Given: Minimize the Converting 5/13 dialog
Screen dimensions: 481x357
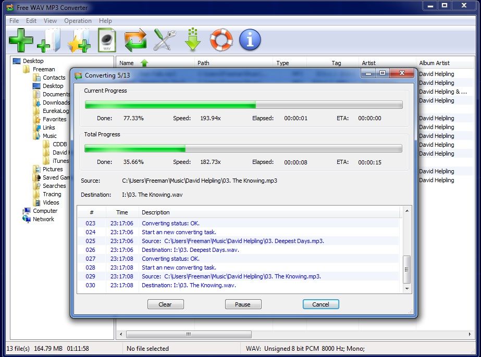Looking at the screenshot, I should 369,73.
